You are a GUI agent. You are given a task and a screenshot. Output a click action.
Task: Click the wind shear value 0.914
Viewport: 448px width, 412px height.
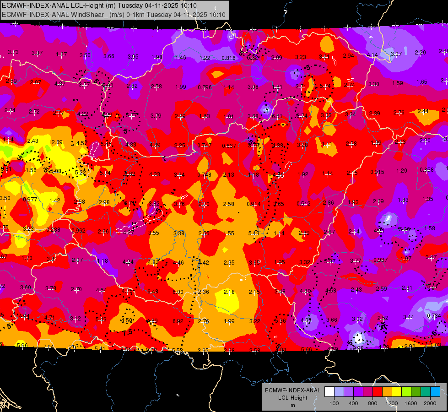pyautogui.click(x=254, y=204)
